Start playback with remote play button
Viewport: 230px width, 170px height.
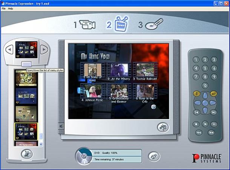(205, 124)
